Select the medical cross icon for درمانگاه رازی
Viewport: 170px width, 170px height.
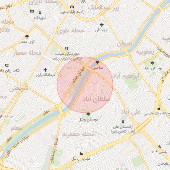pyautogui.click(x=45, y=70)
